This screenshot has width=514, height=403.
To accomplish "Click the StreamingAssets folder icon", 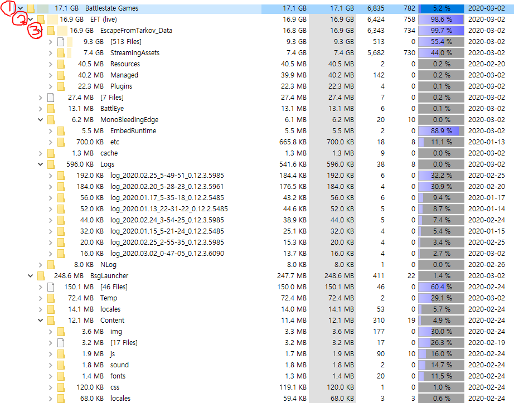I will (x=61, y=53).
